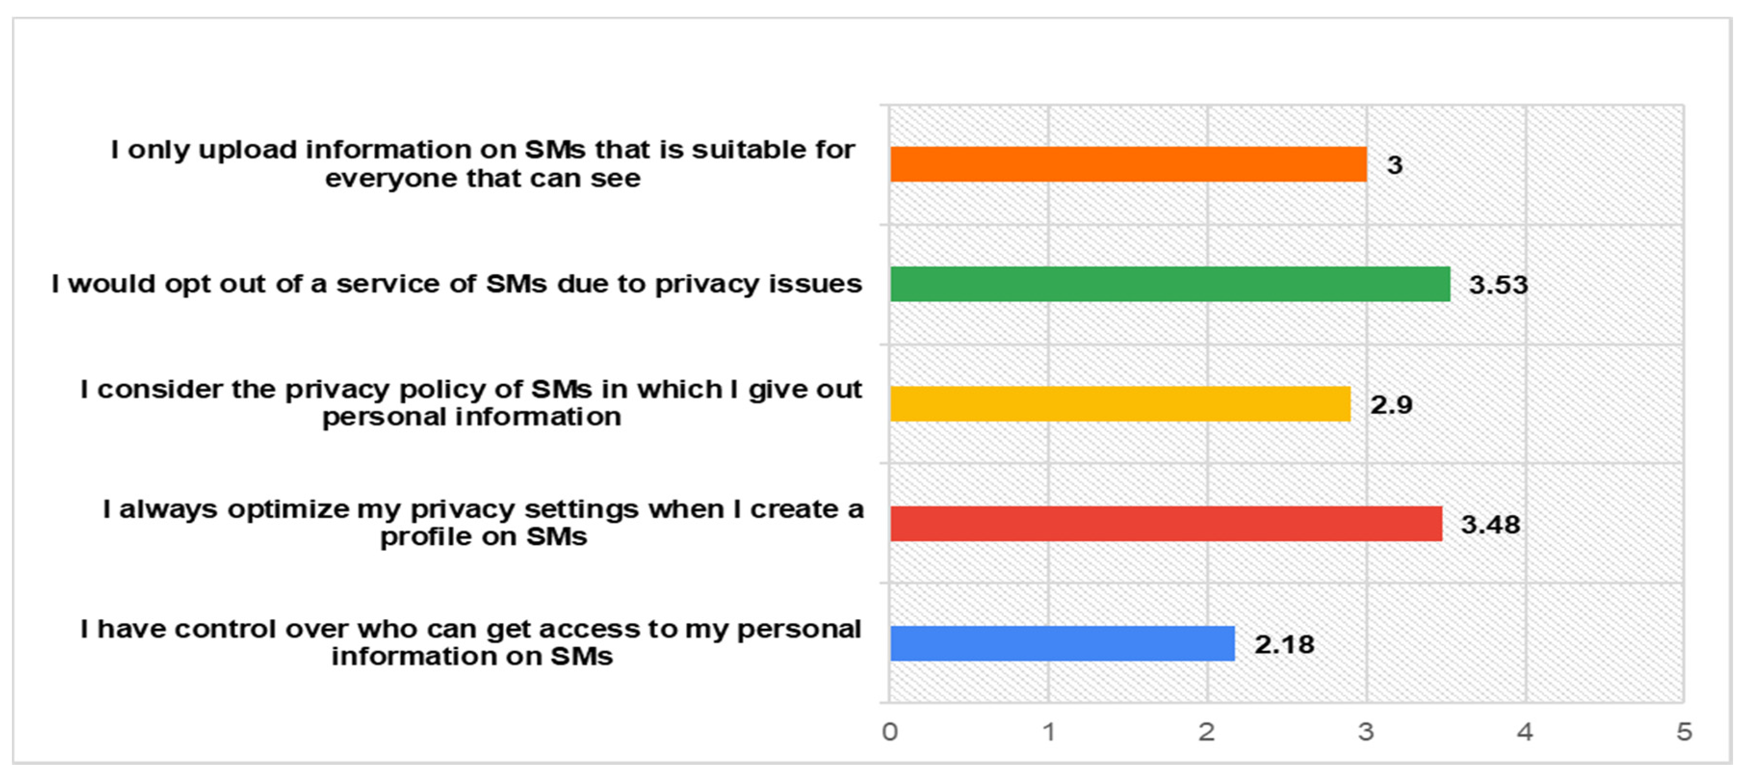Click the data label 3 beside orange bar
Screen dimensions: 1746x774
1394,165
